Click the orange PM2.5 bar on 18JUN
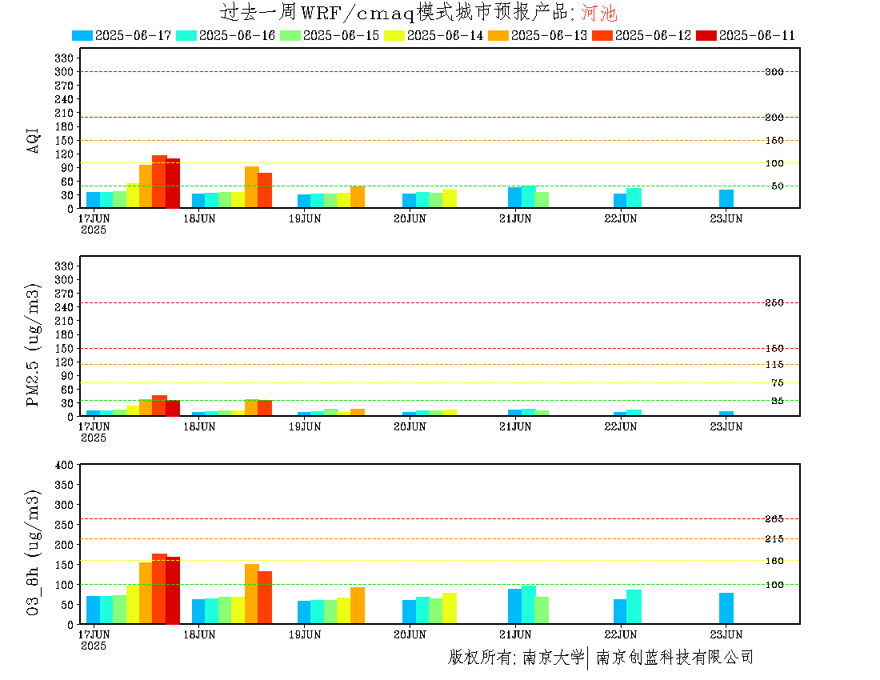The width and height of the screenshot is (880, 680). point(252,408)
